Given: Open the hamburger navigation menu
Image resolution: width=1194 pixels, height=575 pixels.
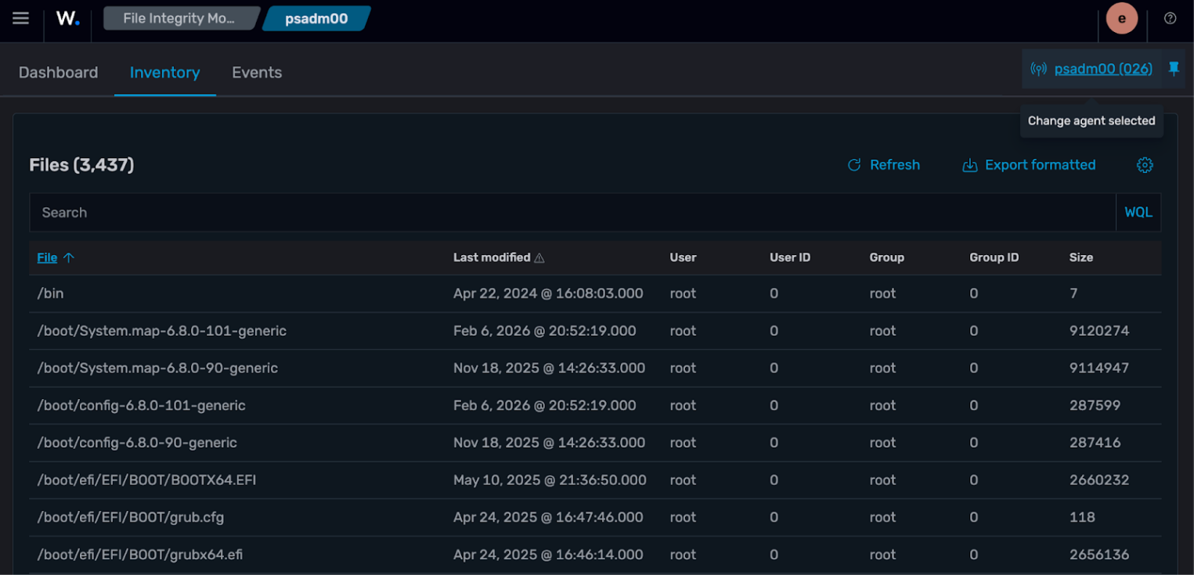Looking at the screenshot, I should coord(20,18).
